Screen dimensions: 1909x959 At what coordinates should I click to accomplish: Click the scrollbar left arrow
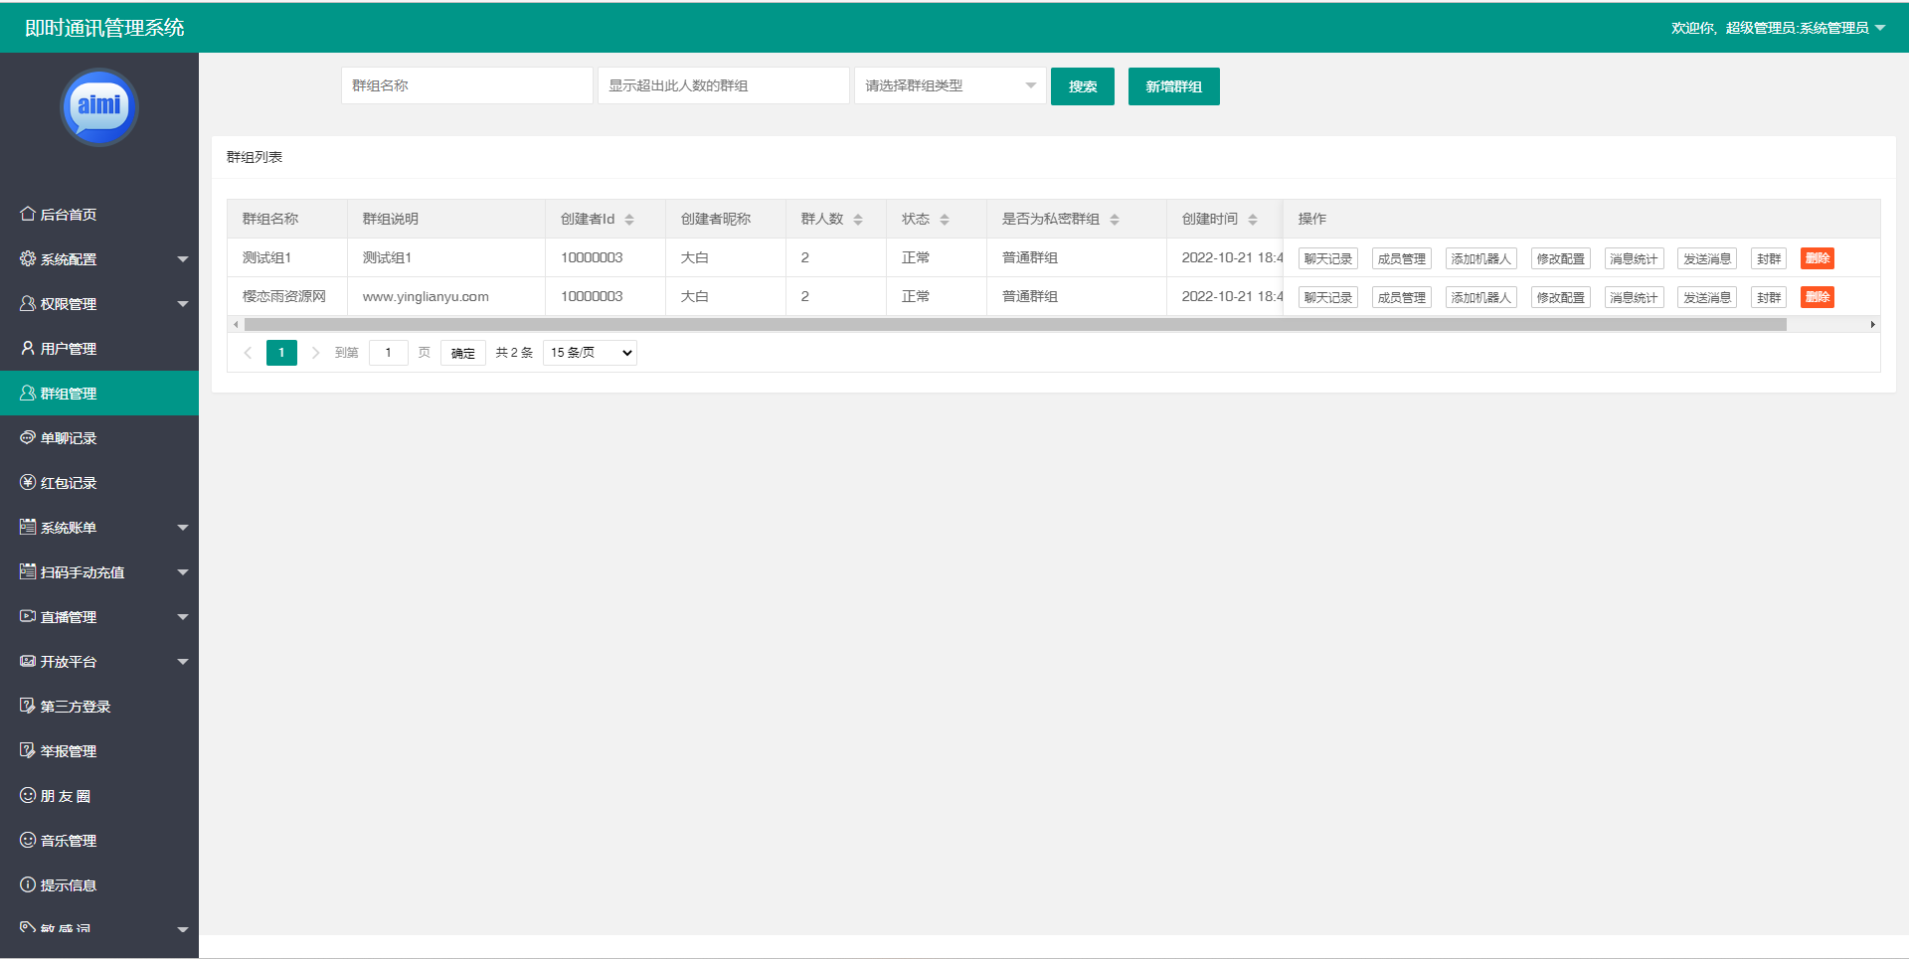236,324
